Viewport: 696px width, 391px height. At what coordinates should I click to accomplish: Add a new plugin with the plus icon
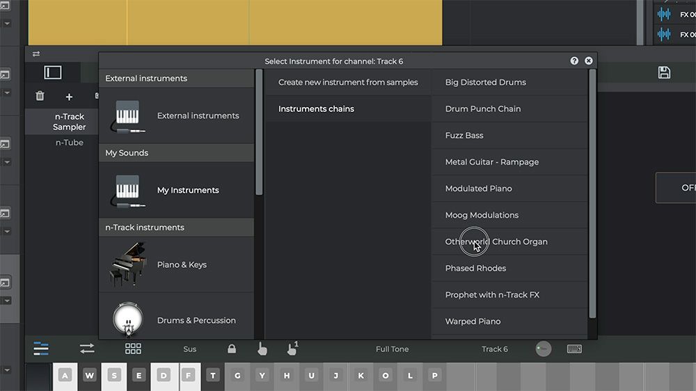point(69,97)
